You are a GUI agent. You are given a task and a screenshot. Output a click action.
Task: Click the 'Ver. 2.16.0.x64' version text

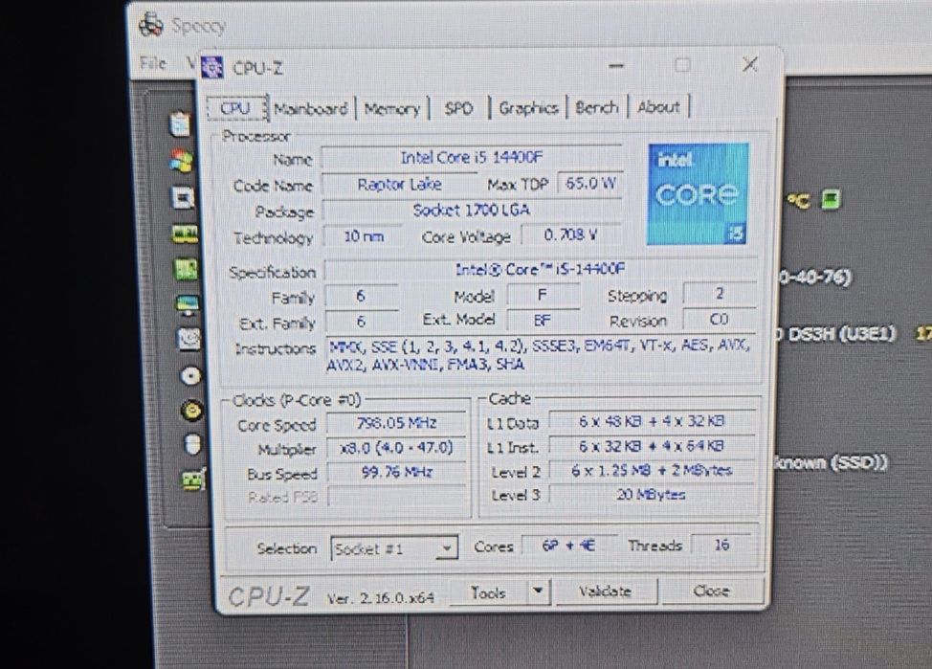pyautogui.click(x=381, y=597)
